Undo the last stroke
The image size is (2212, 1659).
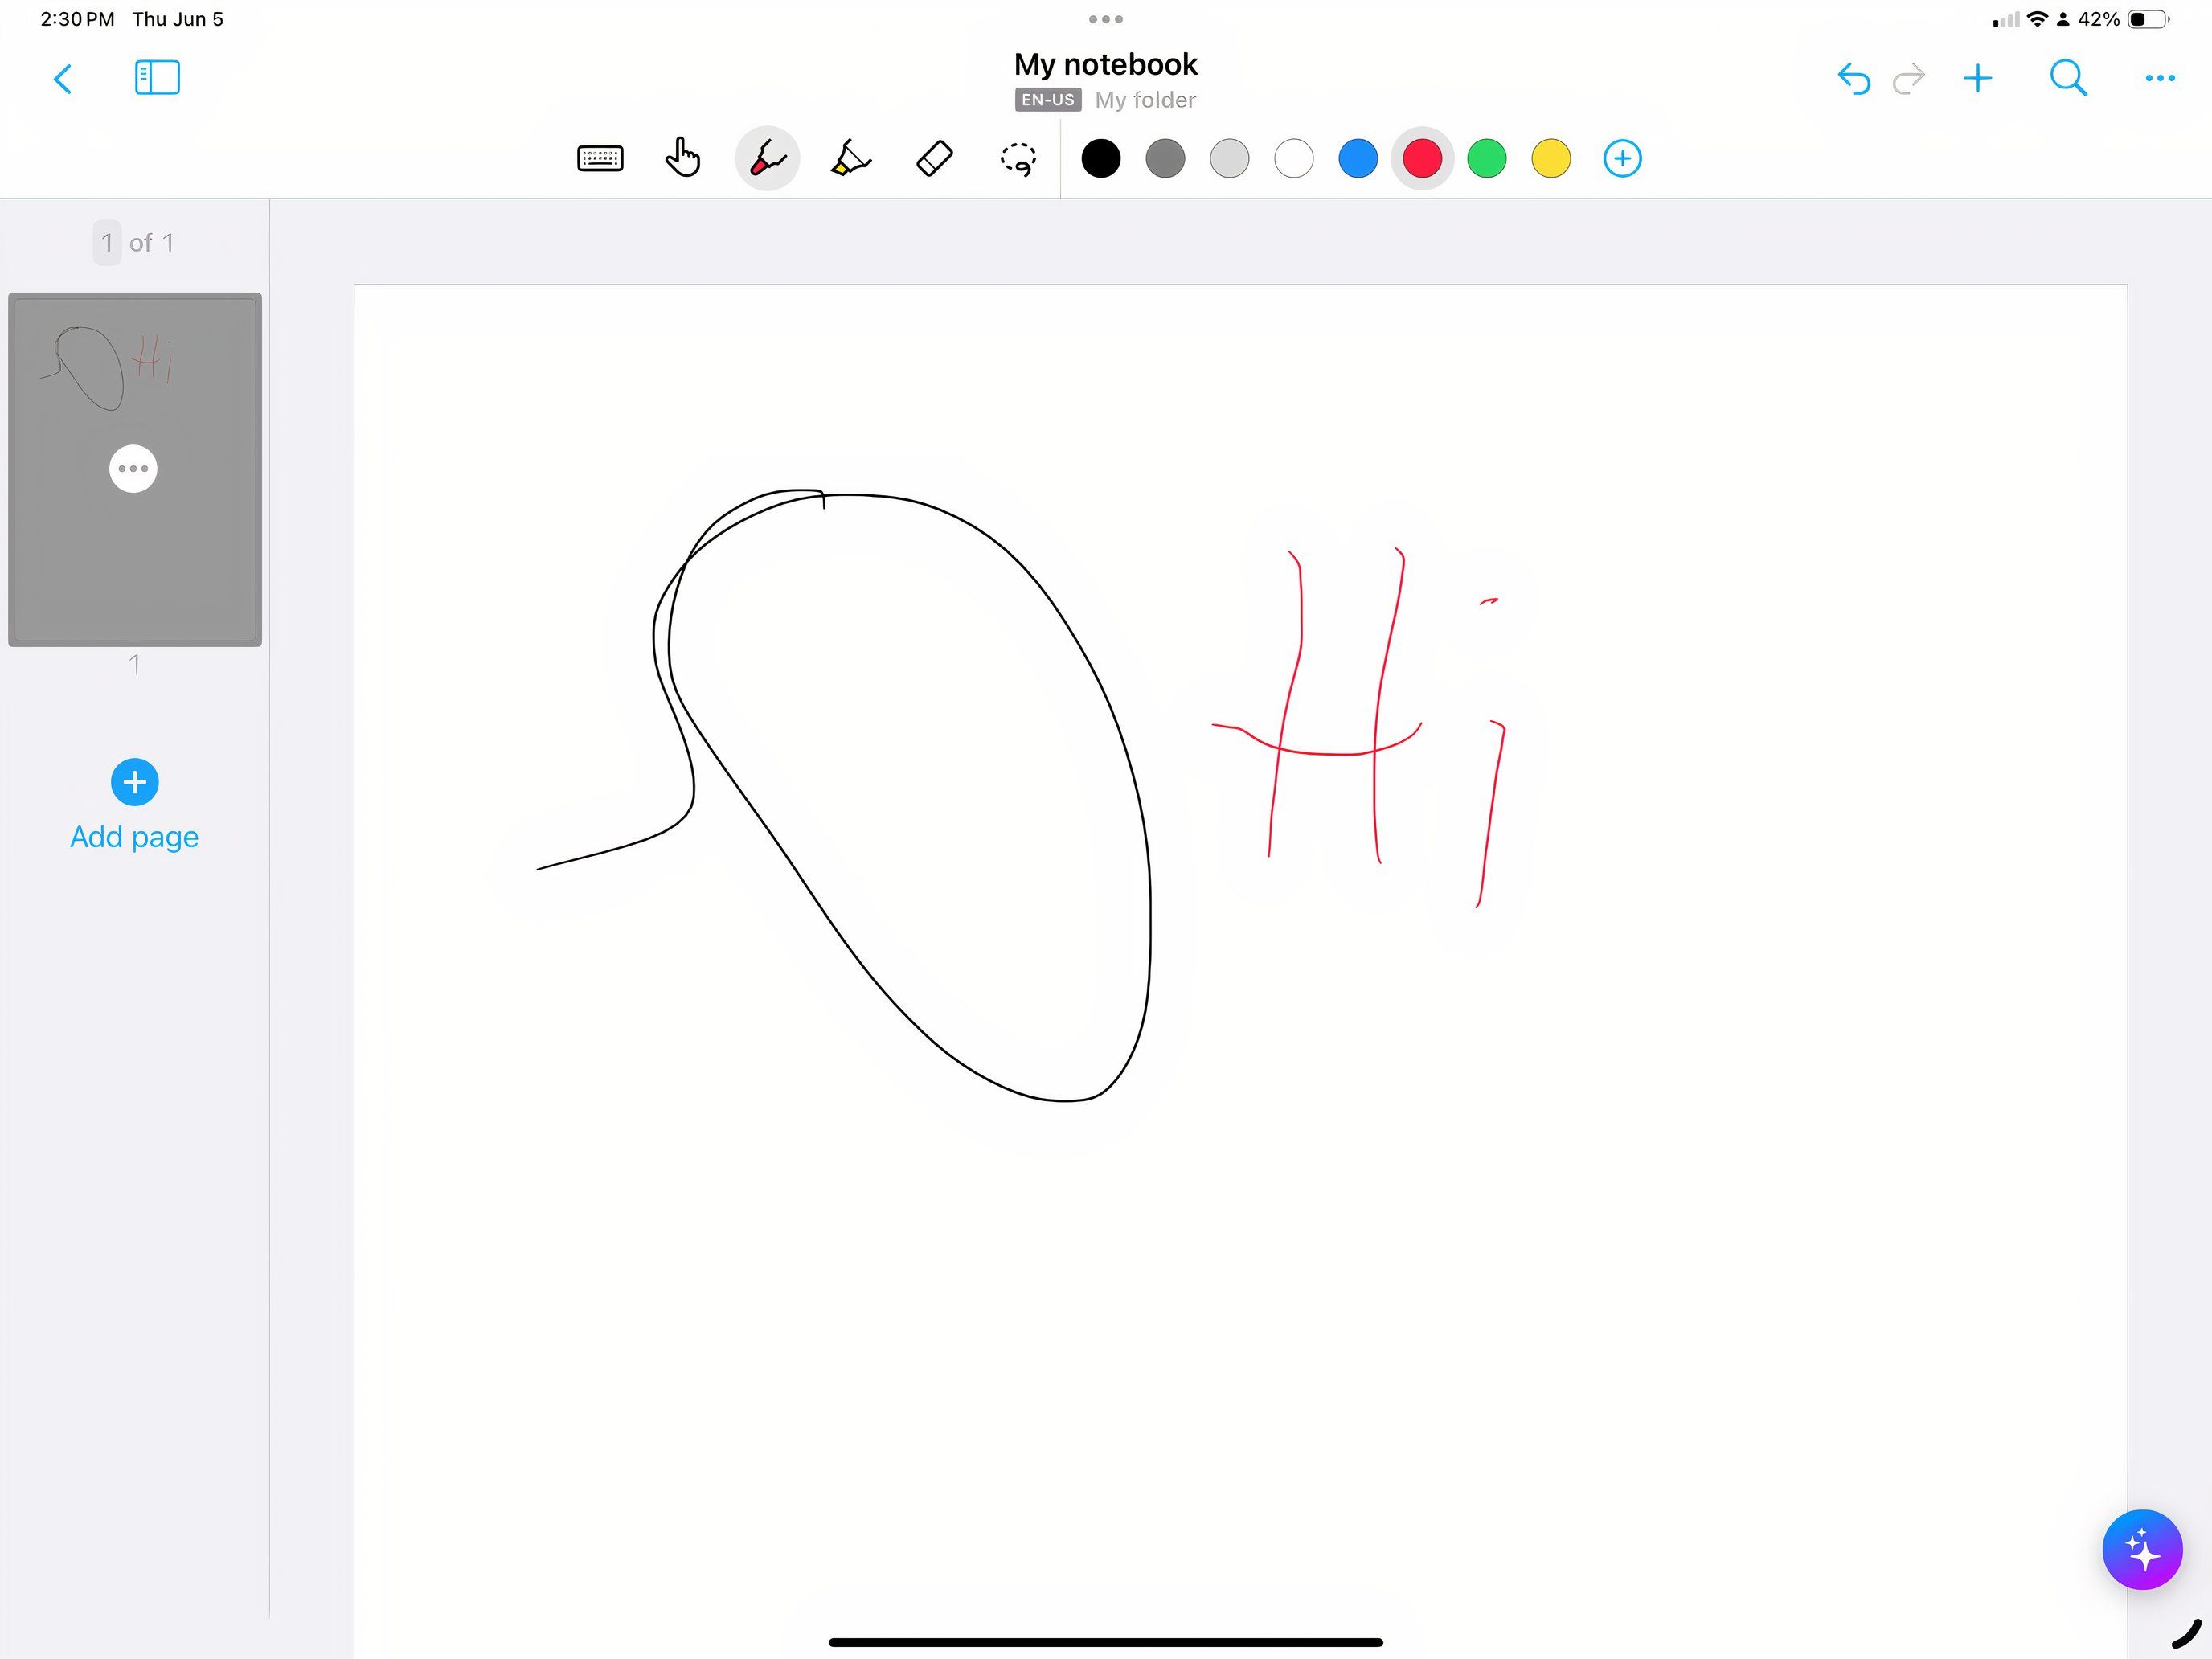(1854, 78)
